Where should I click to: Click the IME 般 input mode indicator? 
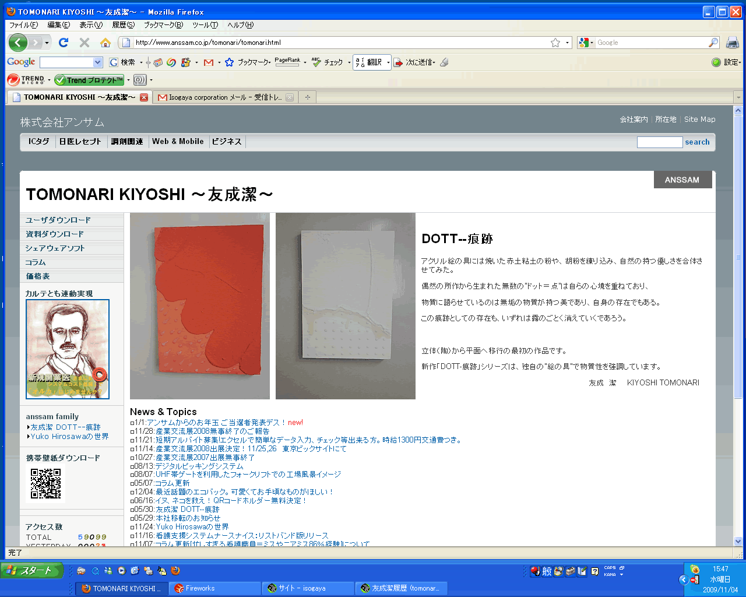[x=547, y=571]
